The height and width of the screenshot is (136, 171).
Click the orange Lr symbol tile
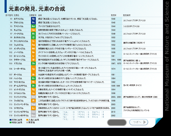point(33,56)
